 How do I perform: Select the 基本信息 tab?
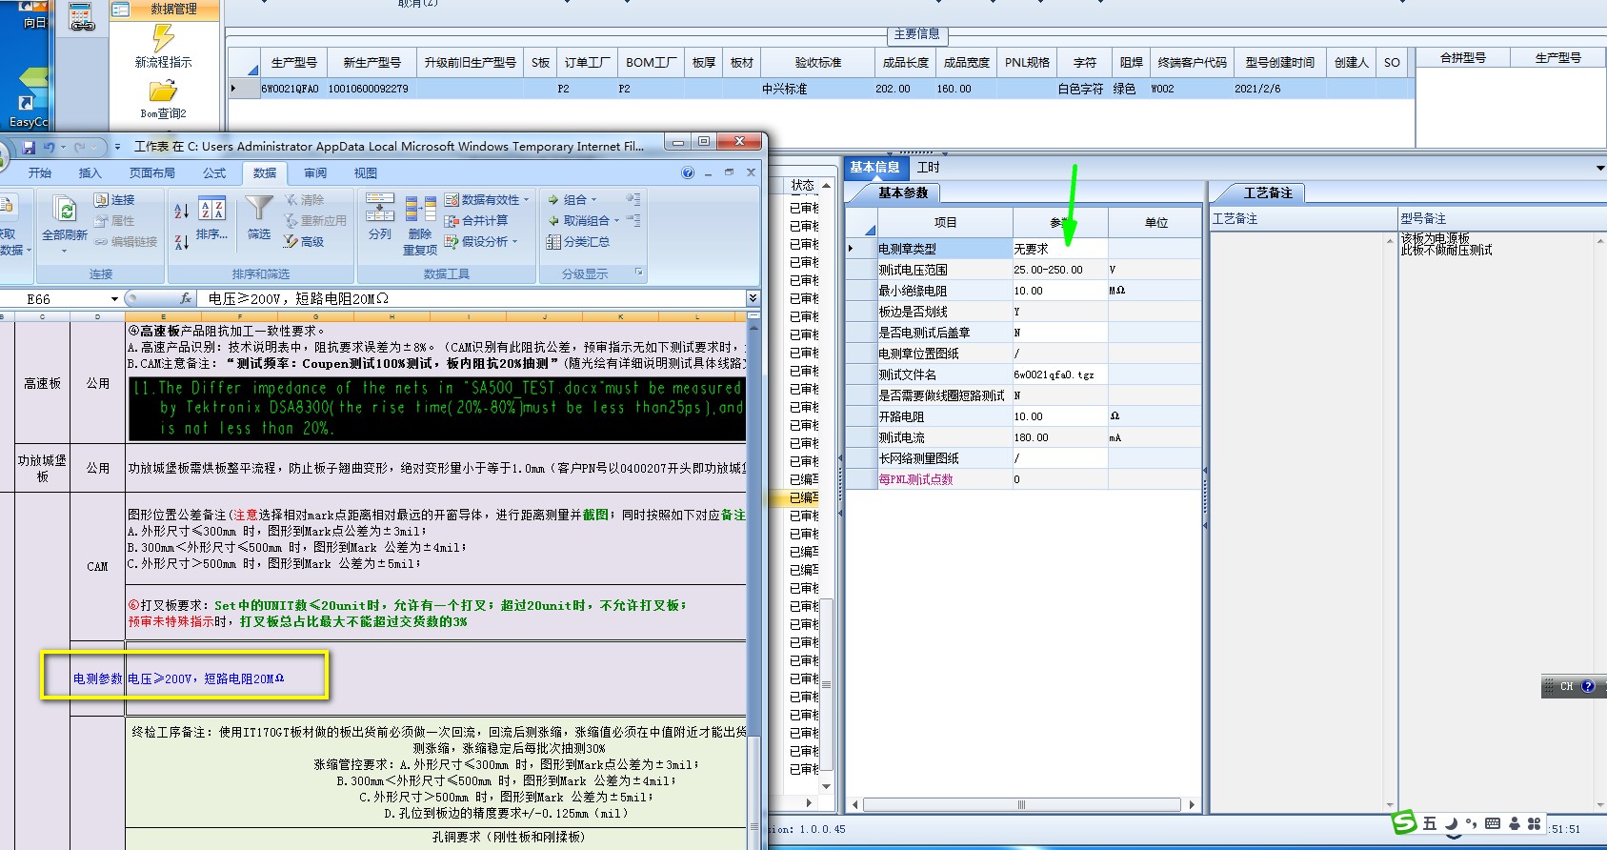pos(874,167)
